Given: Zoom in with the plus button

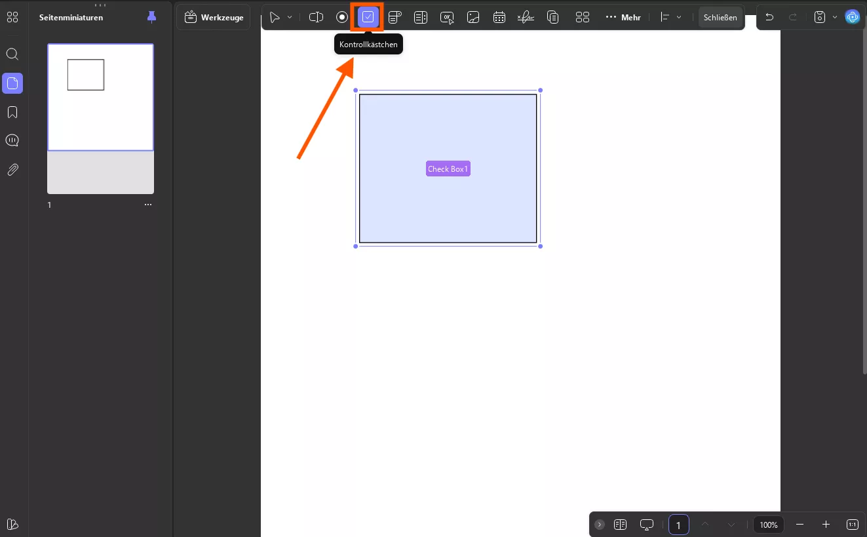Looking at the screenshot, I should coord(826,525).
